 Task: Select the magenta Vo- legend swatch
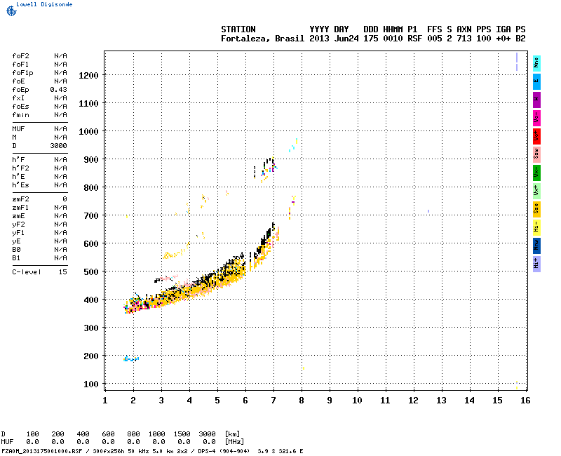[536, 117]
